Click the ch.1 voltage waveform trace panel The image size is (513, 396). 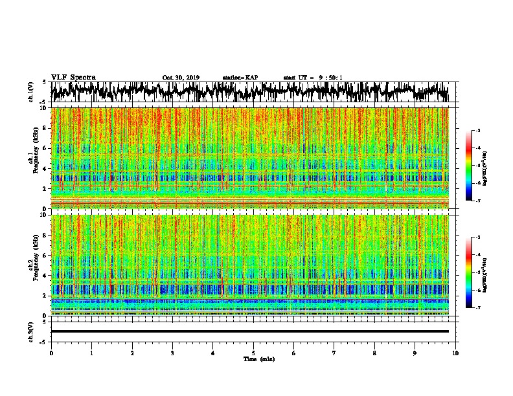pos(253,92)
